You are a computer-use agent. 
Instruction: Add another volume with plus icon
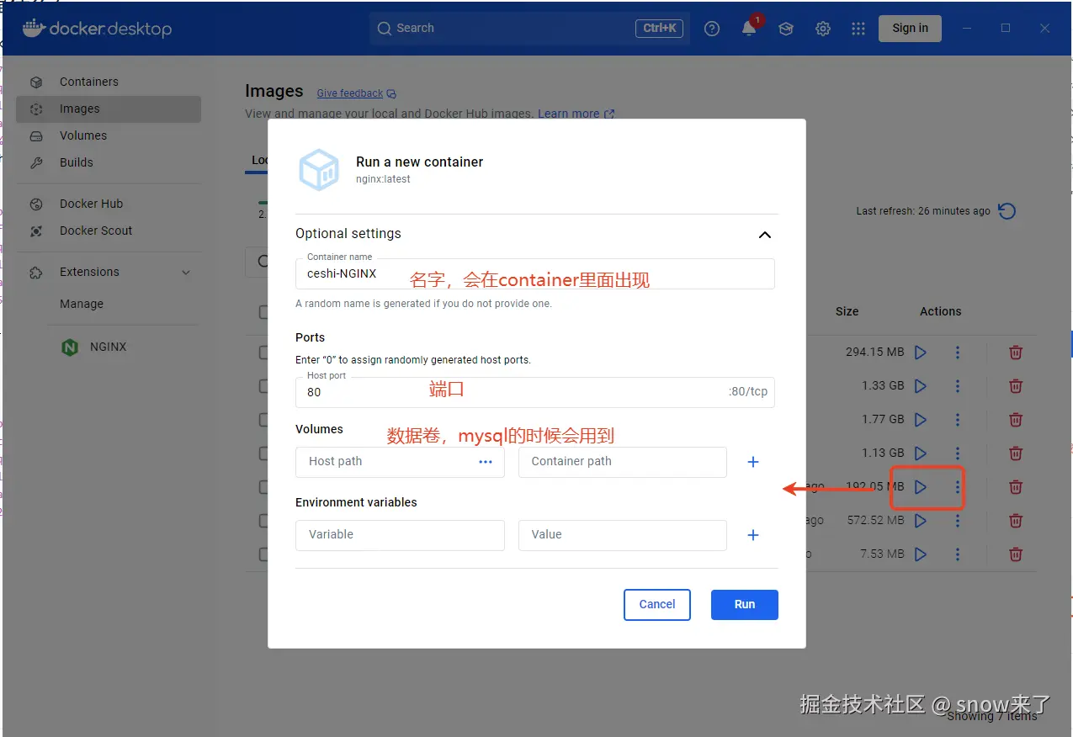point(753,462)
